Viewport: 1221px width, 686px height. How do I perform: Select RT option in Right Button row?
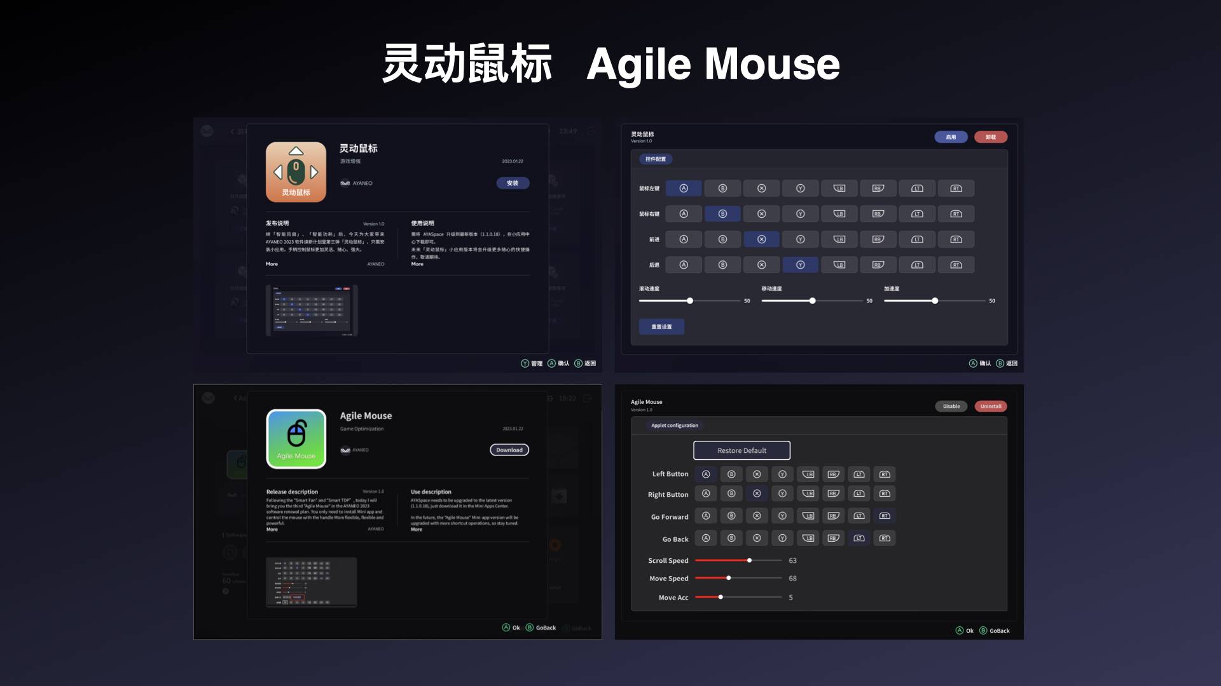[x=885, y=494]
